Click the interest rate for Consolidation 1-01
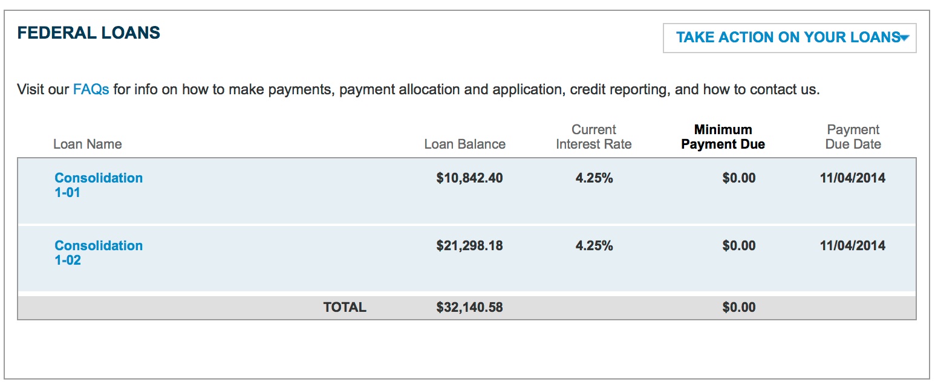This screenshot has height=388, width=935. point(594,178)
